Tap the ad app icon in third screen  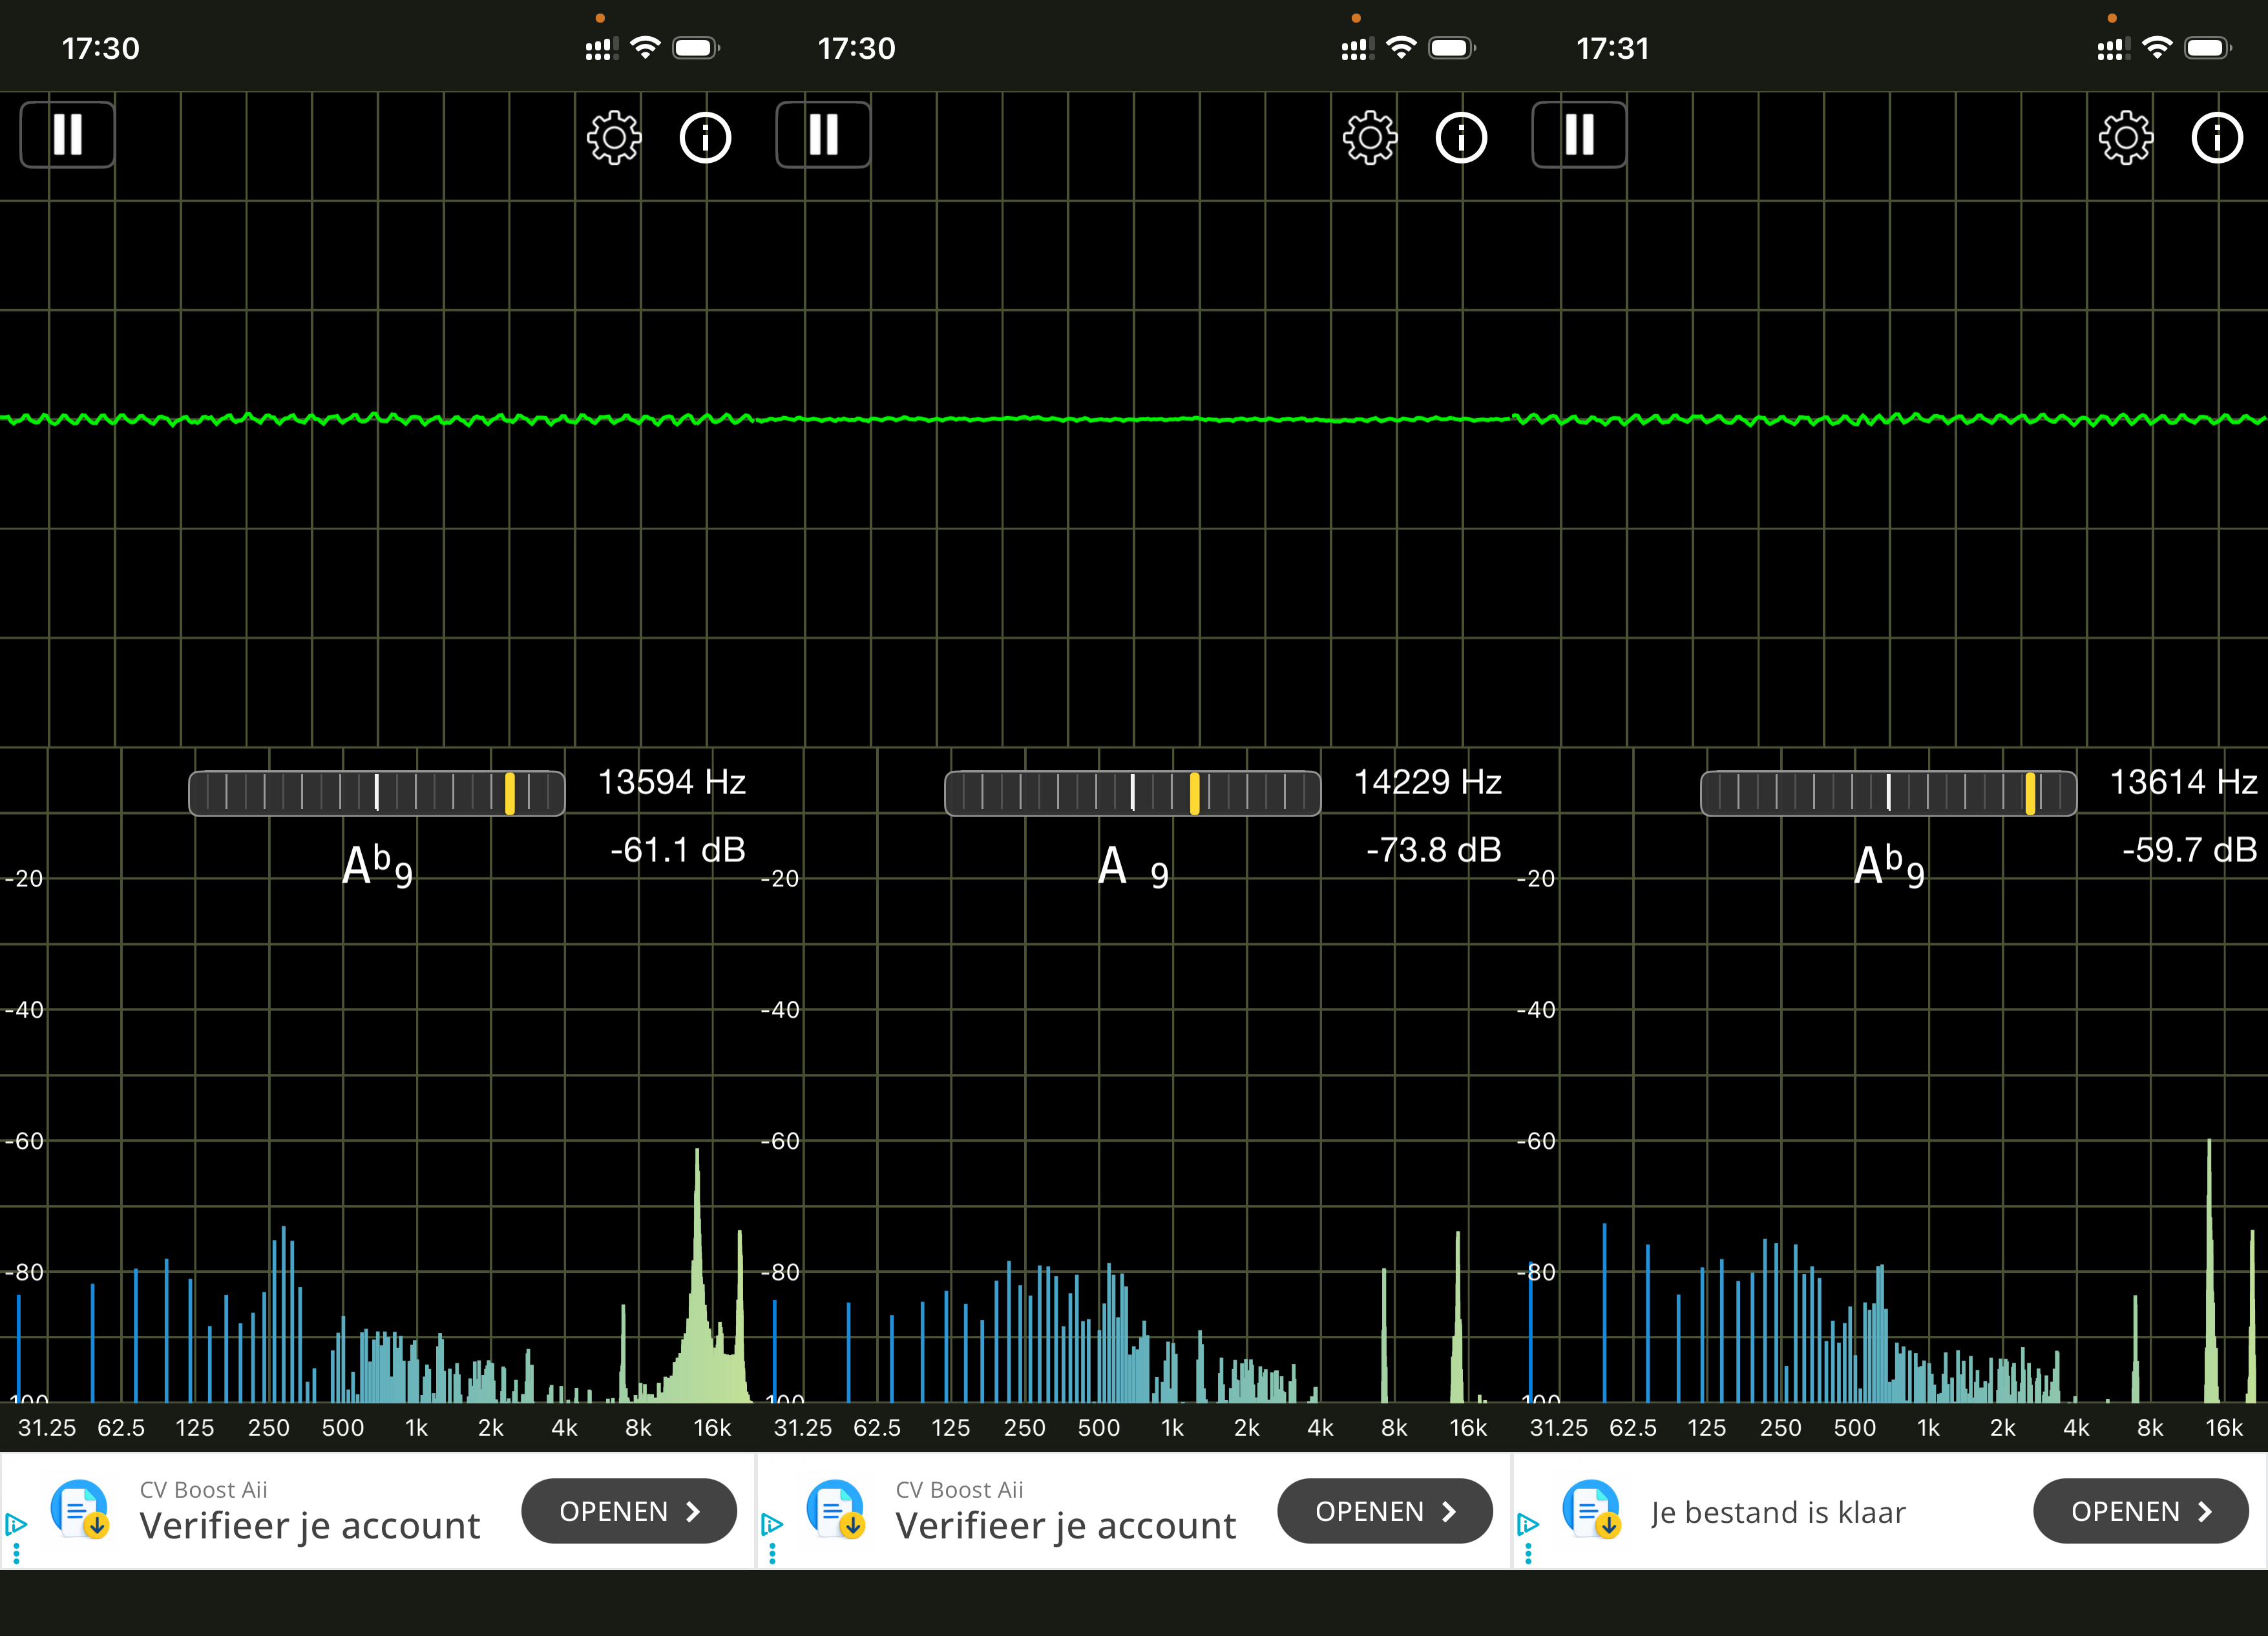(1591, 1510)
